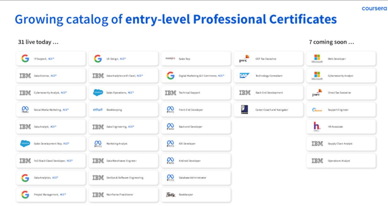Select the Salesforce logo on Sales Development Rep

25,144
